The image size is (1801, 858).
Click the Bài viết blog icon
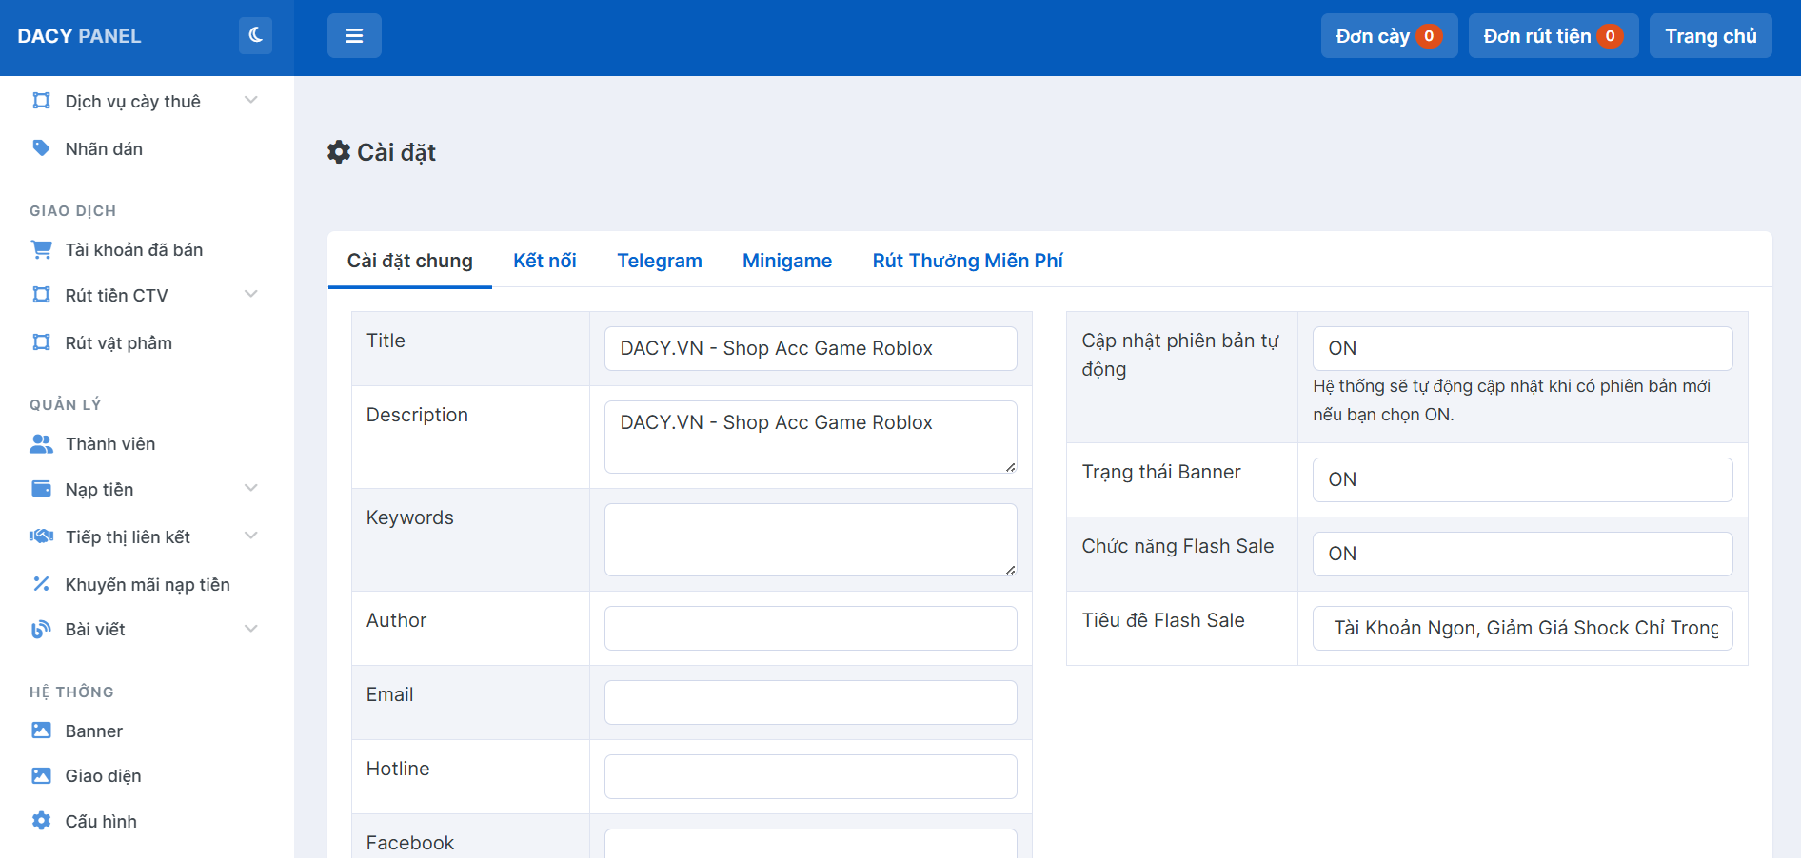(41, 629)
